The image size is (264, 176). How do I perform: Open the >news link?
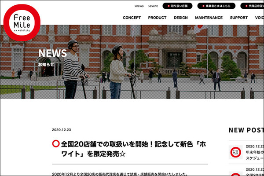139,6
